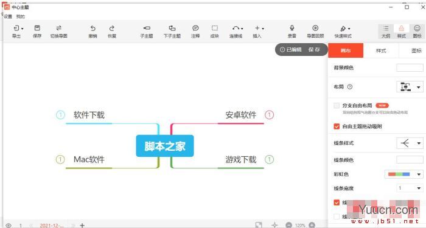Screen dimensions: 426x228
Task: Expand the 线条样式 line style dropdown
Action: 419,143
